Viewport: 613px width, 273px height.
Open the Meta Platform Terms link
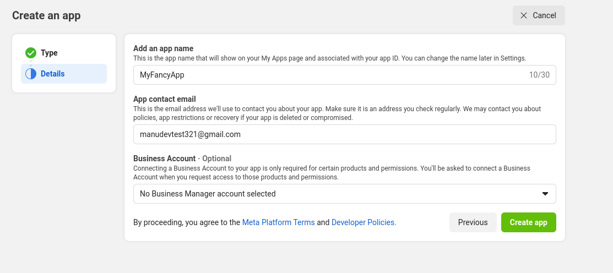coord(278,222)
